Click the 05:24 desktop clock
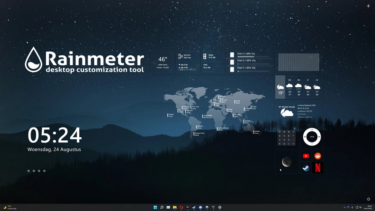Screen dimensions: 375x211 [x=55, y=136]
